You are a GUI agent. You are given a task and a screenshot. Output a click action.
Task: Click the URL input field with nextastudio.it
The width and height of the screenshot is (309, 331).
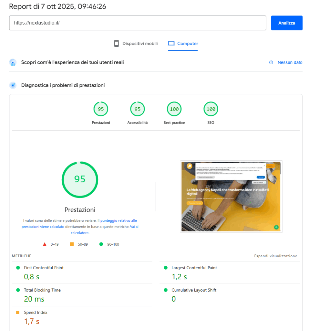[x=138, y=23]
